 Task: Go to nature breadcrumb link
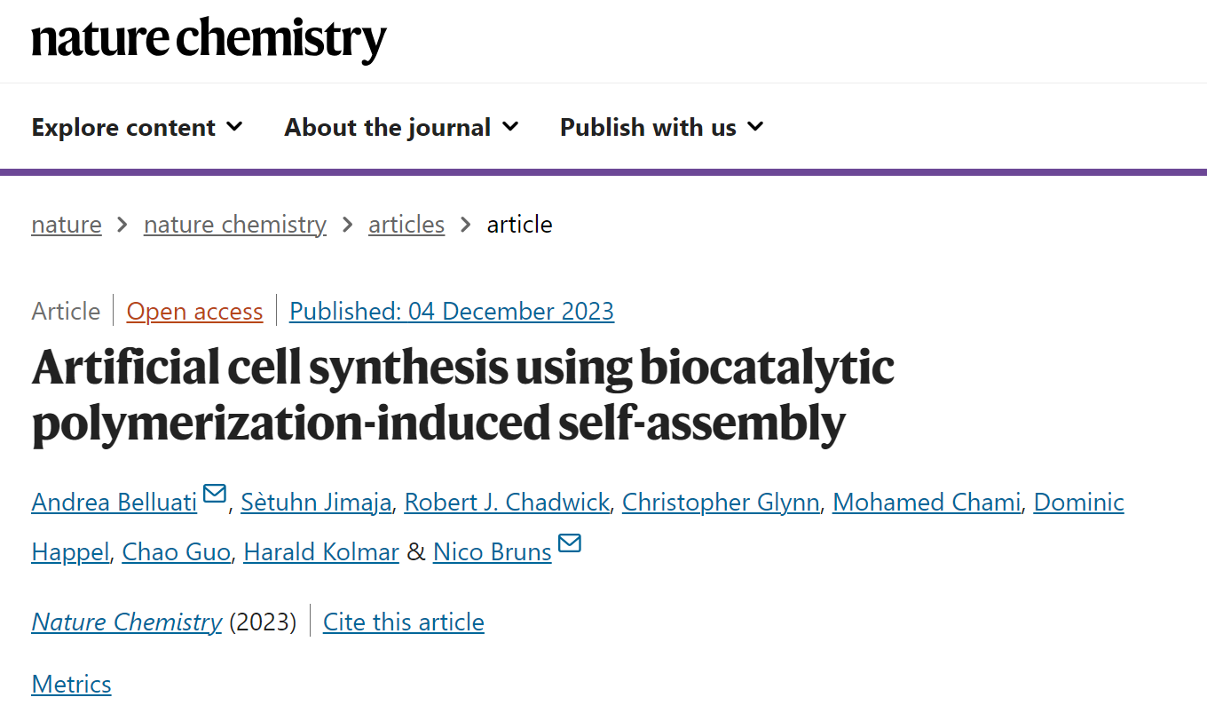(x=67, y=225)
